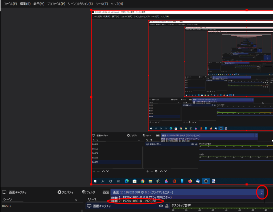Image resolution: width=273 pixels, height=212 pixels.
Task: Open the 編集(E) menu
Action: [25, 4]
